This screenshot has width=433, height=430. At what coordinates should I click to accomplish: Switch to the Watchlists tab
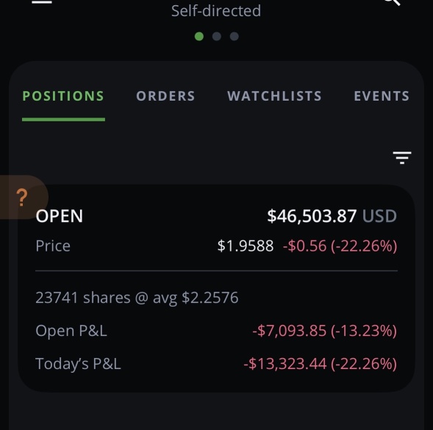pos(274,96)
